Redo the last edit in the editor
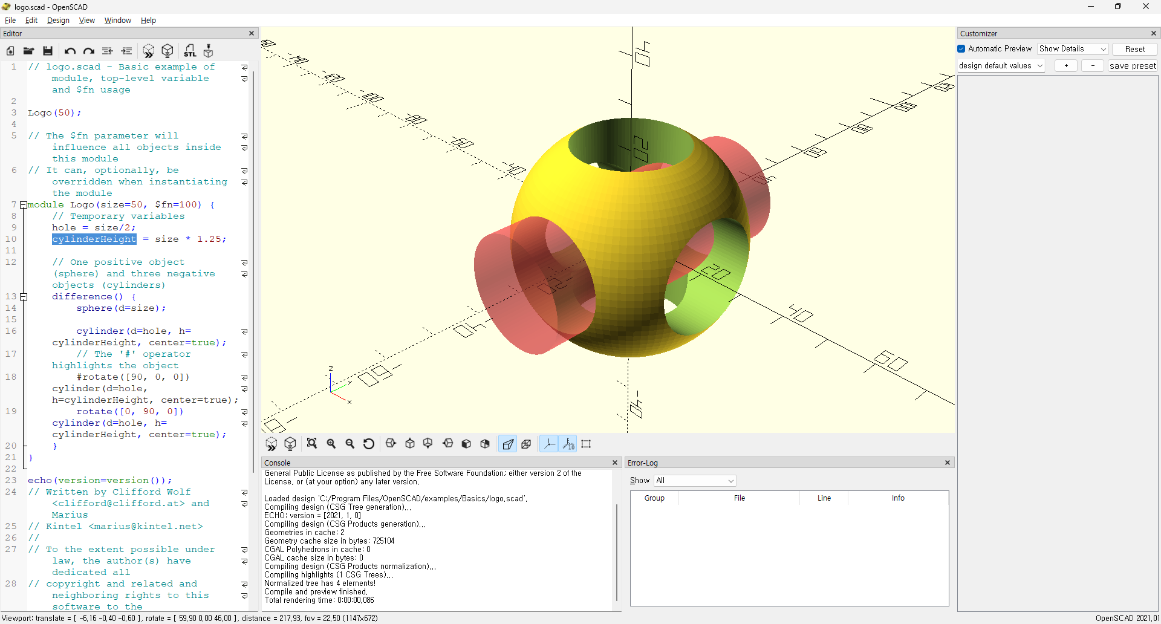The height and width of the screenshot is (624, 1161). coord(89,51)
